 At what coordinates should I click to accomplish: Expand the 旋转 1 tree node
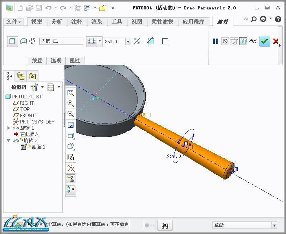click(9, 128)
